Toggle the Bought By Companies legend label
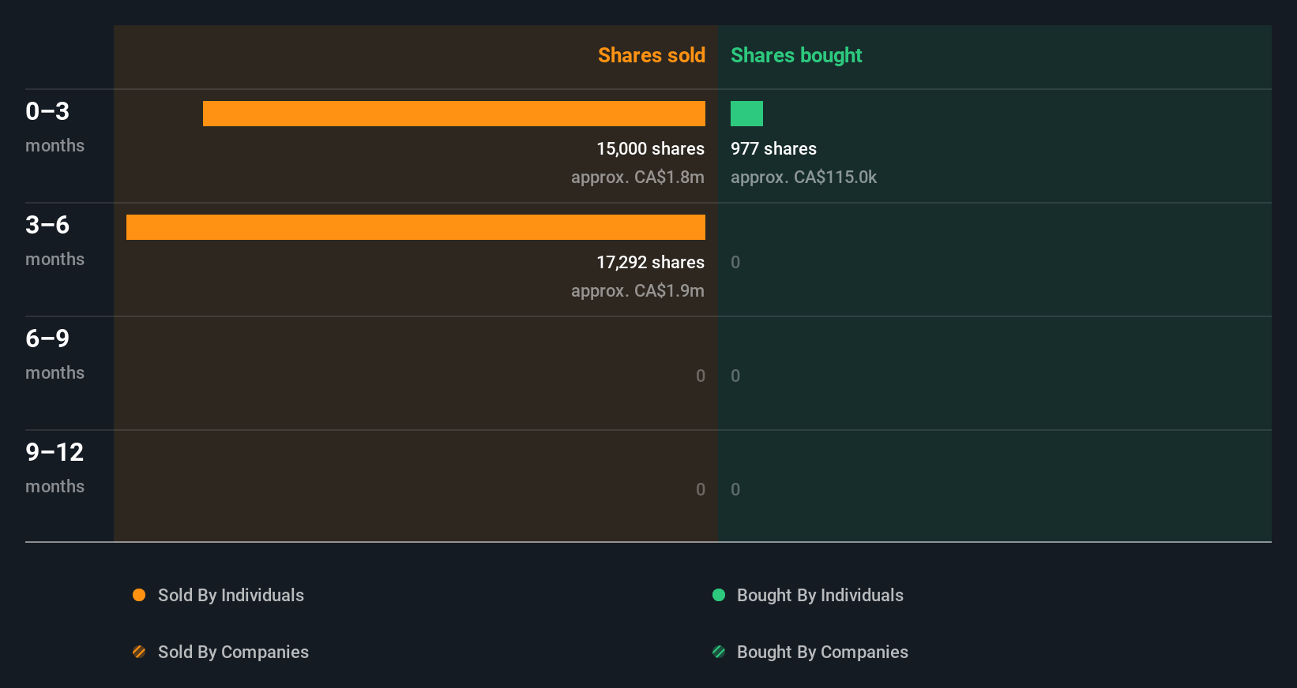Image resolution: width=1297 pixels, height=688 pixels. (822, 652)
